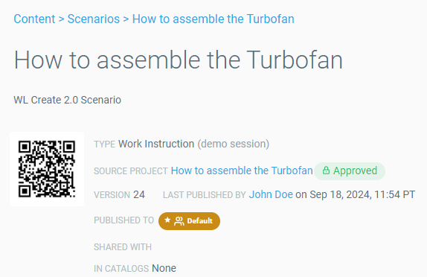This screenshot has width=427, height=277.
Task: Click the PUBLISHED TO label
Action: pos(124,220)
